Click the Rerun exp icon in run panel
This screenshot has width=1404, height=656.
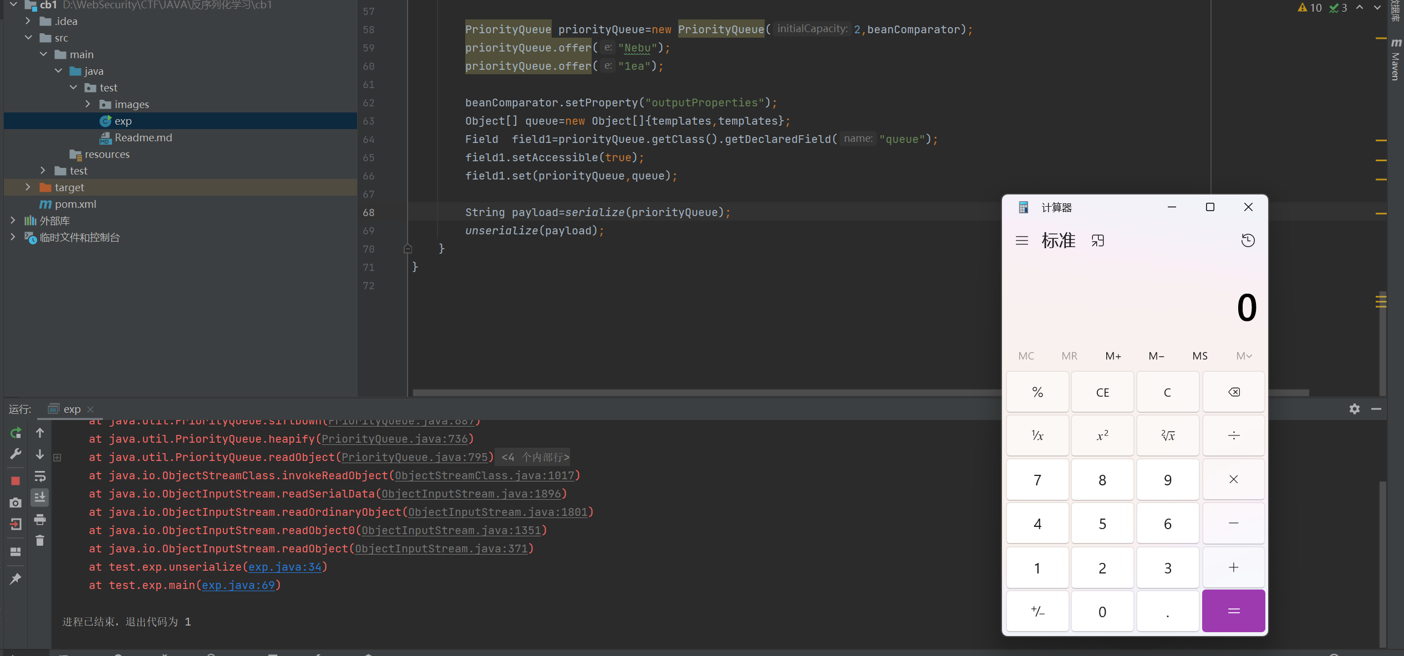(16, 433)
